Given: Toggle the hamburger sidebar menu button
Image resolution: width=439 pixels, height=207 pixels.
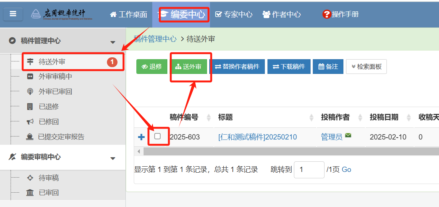Looking at the screenshot, I should pos(13,14).
